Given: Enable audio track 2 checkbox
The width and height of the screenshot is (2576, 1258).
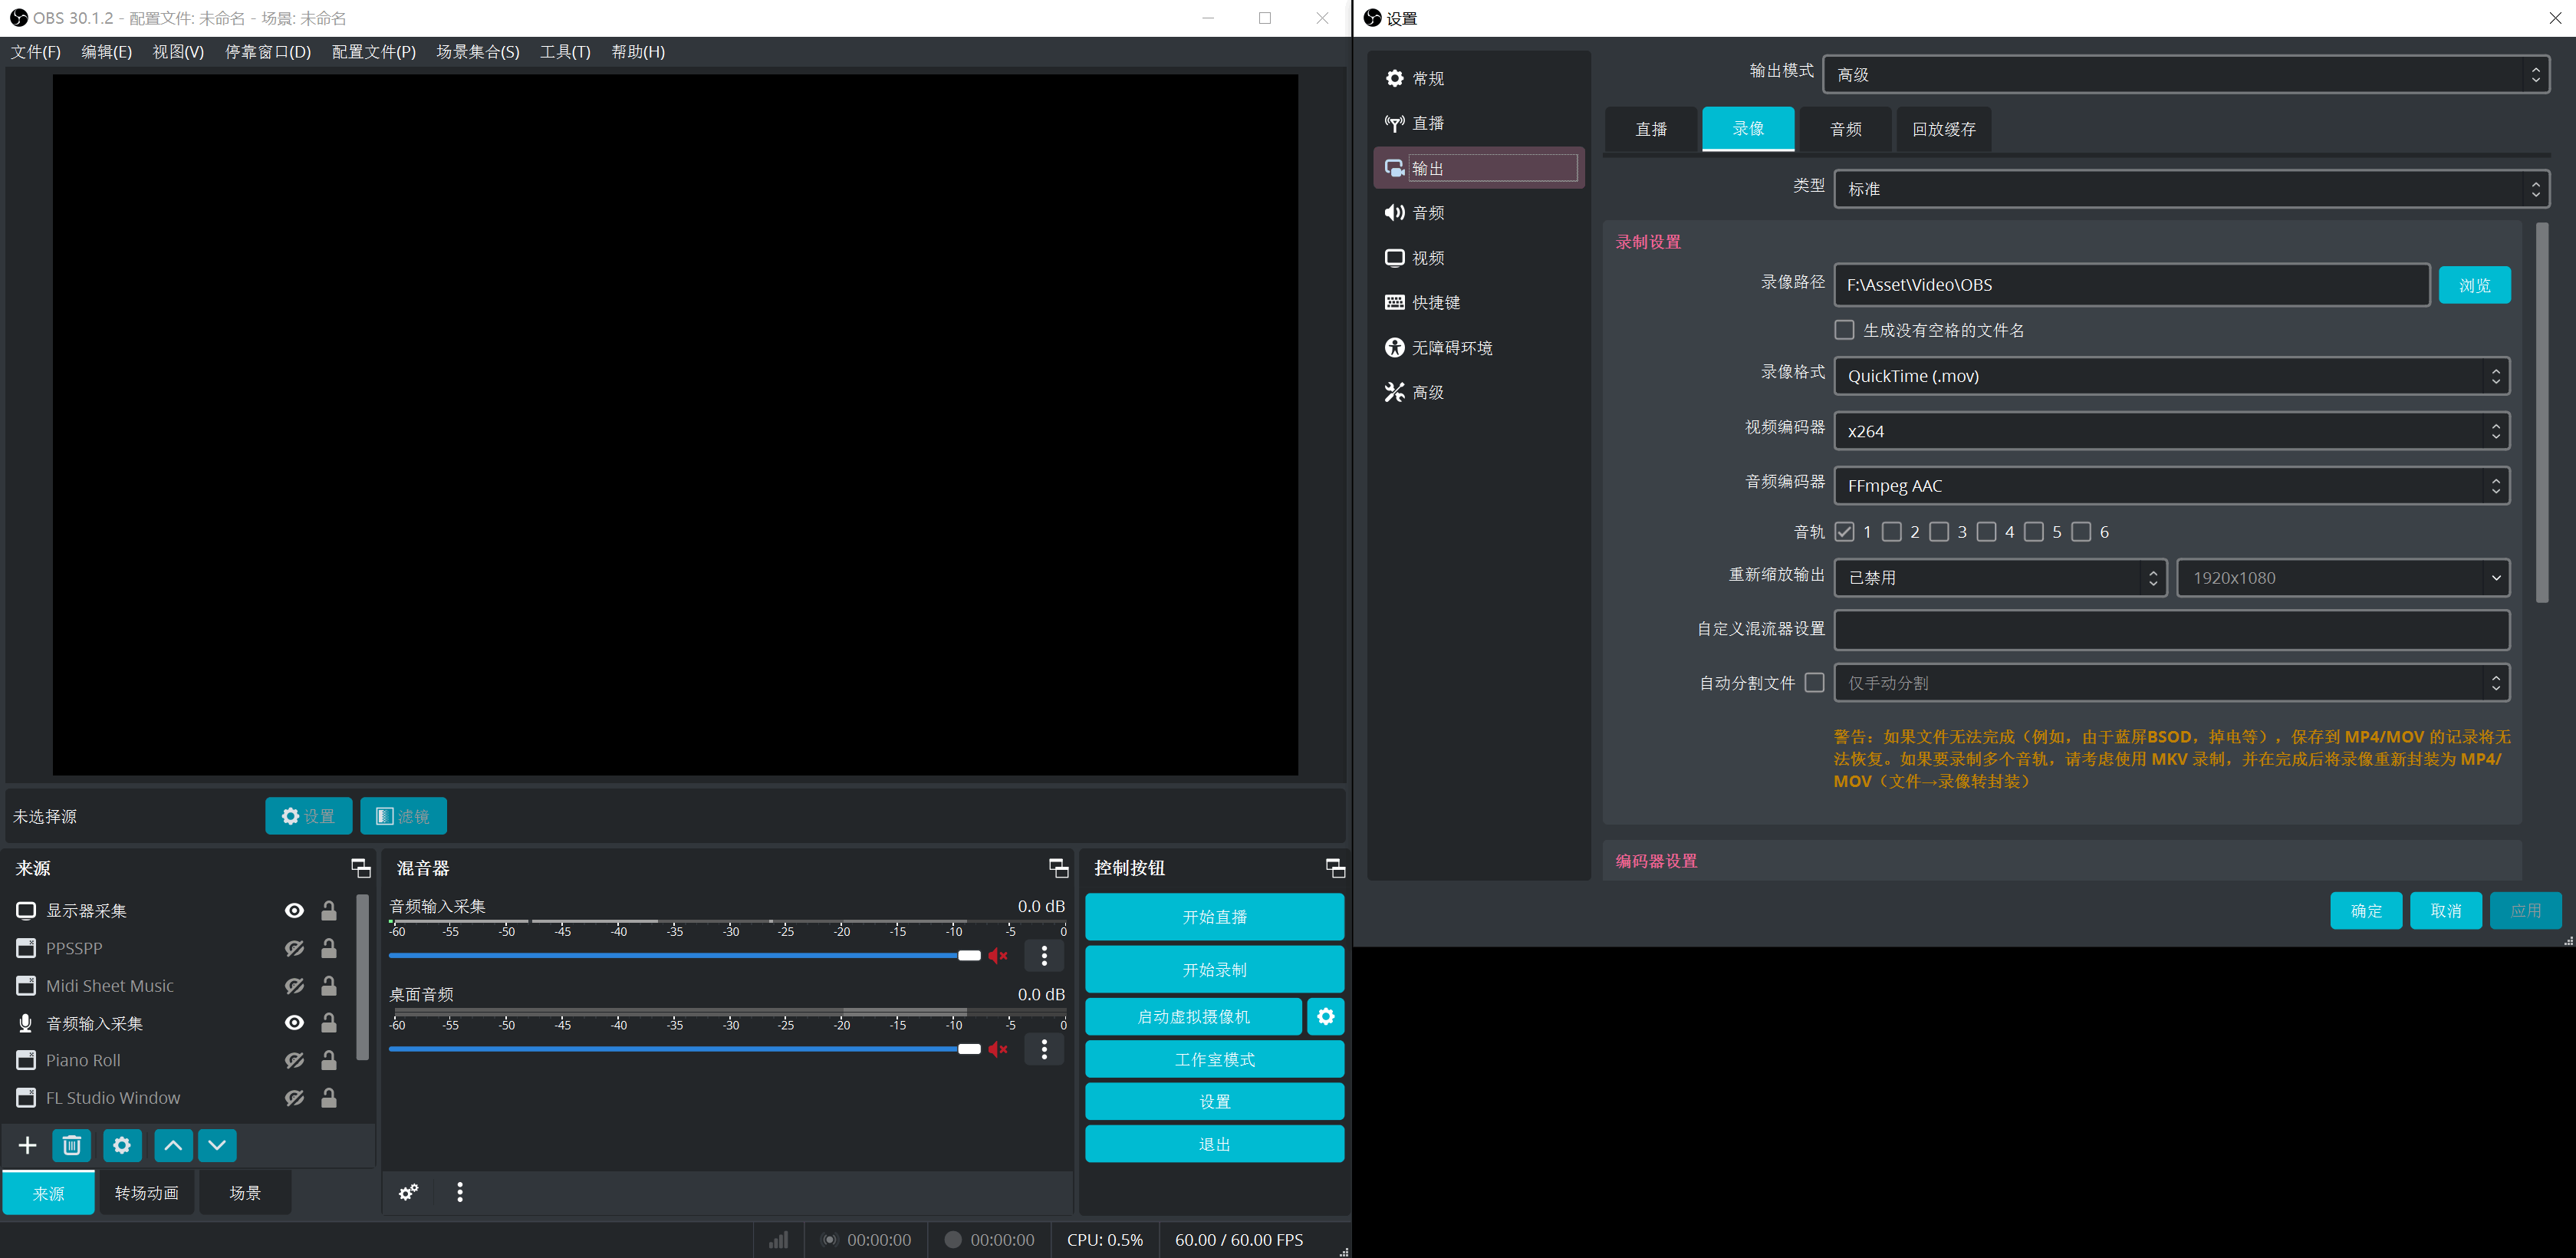Looking at the screenshot, I should 1891,532.
